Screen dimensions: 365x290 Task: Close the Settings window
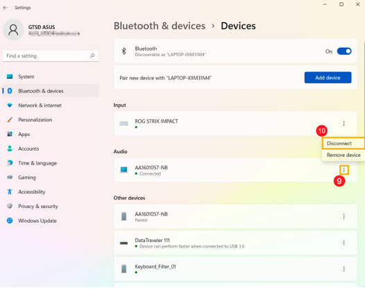358,4
